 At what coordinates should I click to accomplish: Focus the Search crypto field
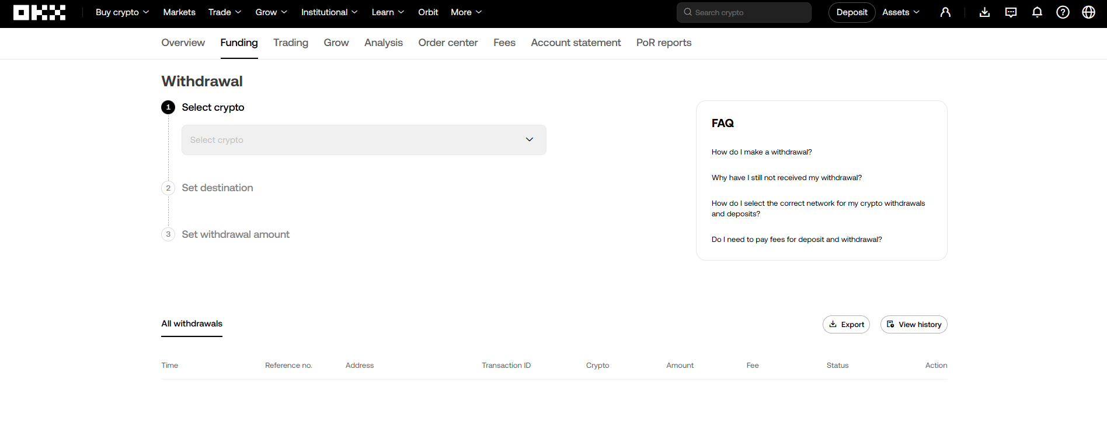pos(744,12)
